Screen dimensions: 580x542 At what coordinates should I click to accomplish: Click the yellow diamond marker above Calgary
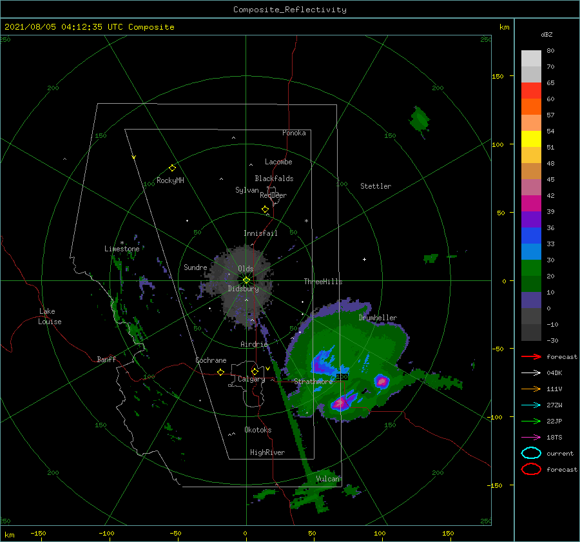click(255, 371)
